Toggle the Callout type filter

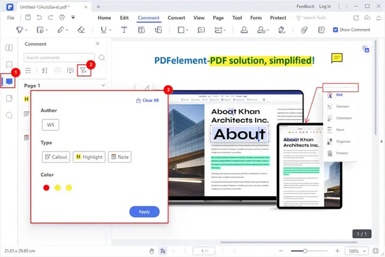tap(56, 157)
